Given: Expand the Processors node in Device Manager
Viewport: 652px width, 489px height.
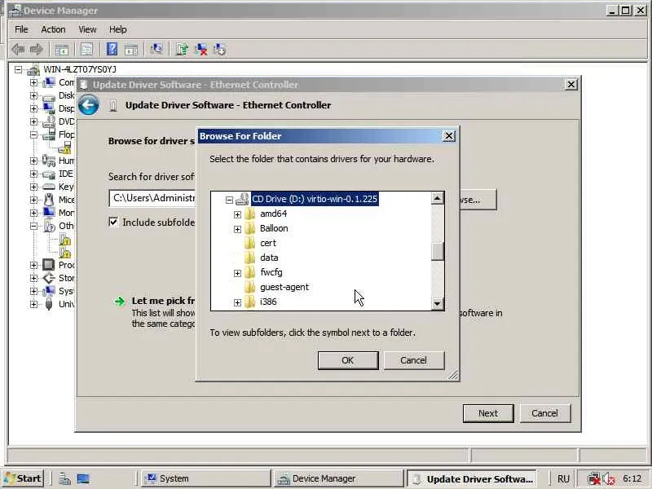Looking at the screenshot, I should point(33,265).
